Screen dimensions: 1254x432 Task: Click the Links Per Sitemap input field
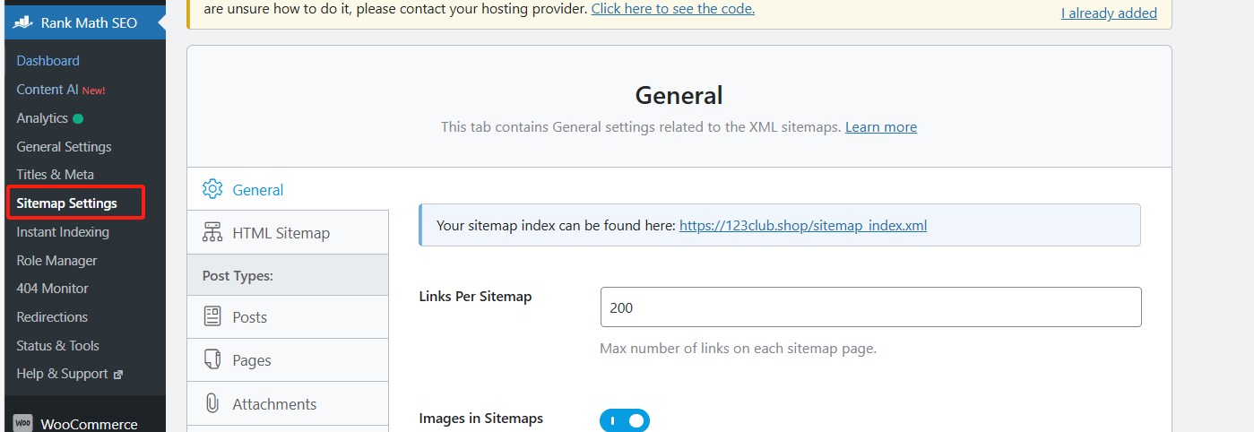(x=869, y=307)
